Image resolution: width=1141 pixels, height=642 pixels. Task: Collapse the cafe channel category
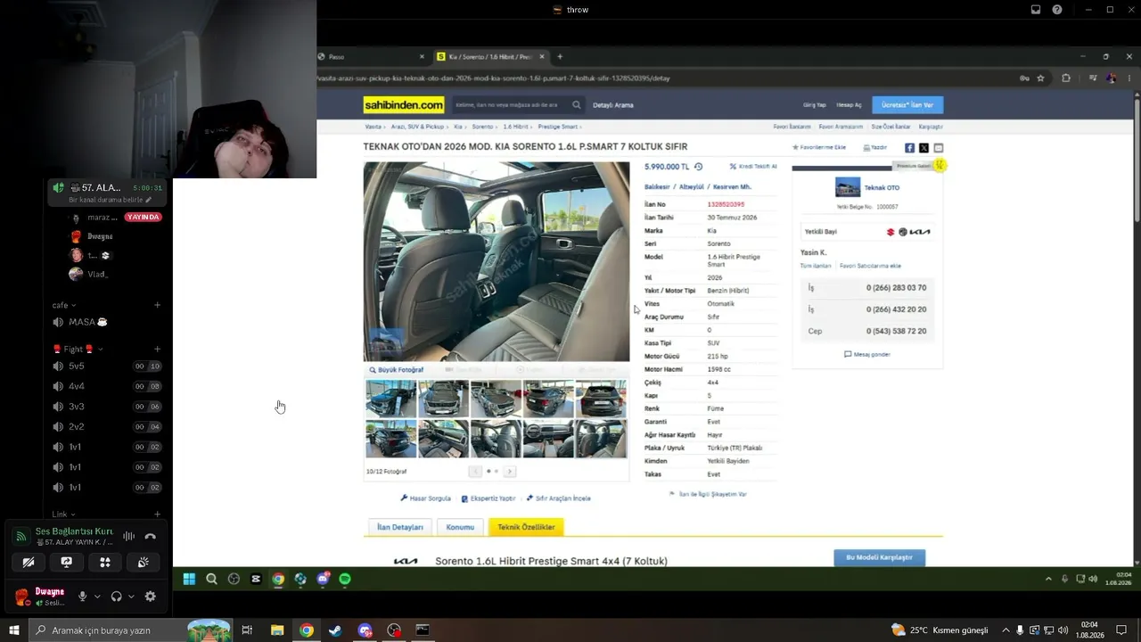coord(64,305)
